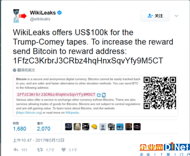The height and width of the screenshot is (156, 190).
Task: Click the refresh icon after Bitcoin address
Action: 104,95
